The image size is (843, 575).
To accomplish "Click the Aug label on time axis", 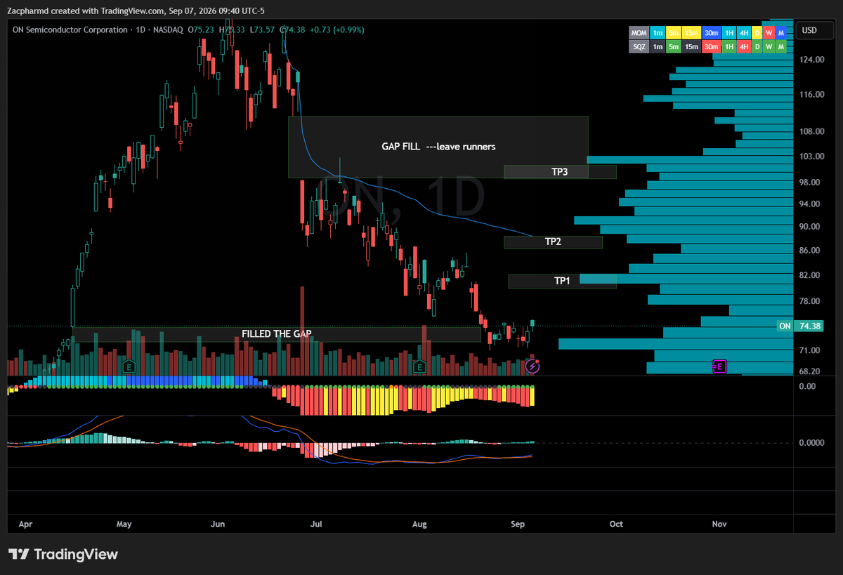I will pos(419,524).
